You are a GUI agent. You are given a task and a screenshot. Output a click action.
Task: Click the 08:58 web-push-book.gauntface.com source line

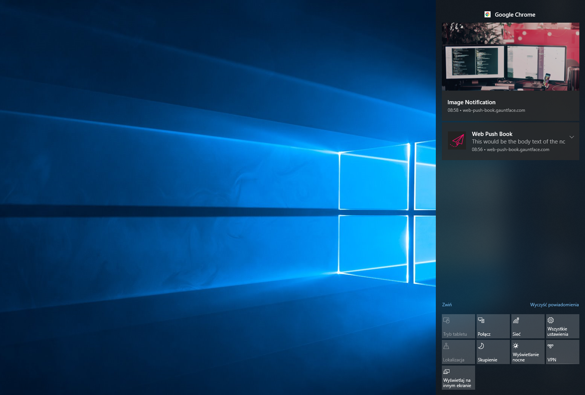click(486, 110)
